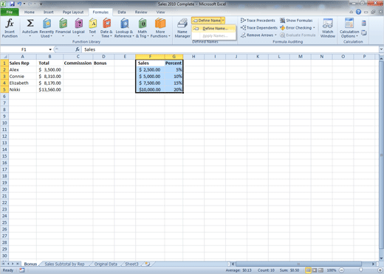Click the Remove Arrows button

(x=258, y=35)
